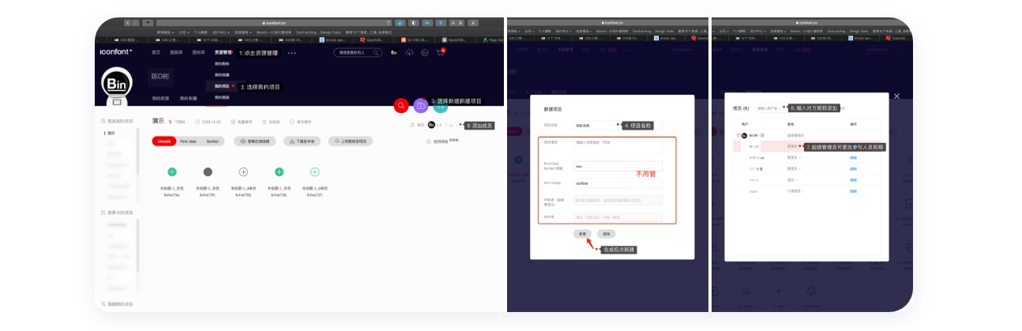Click 取消 cancel button in new project dialog

[x=607, y=234]
